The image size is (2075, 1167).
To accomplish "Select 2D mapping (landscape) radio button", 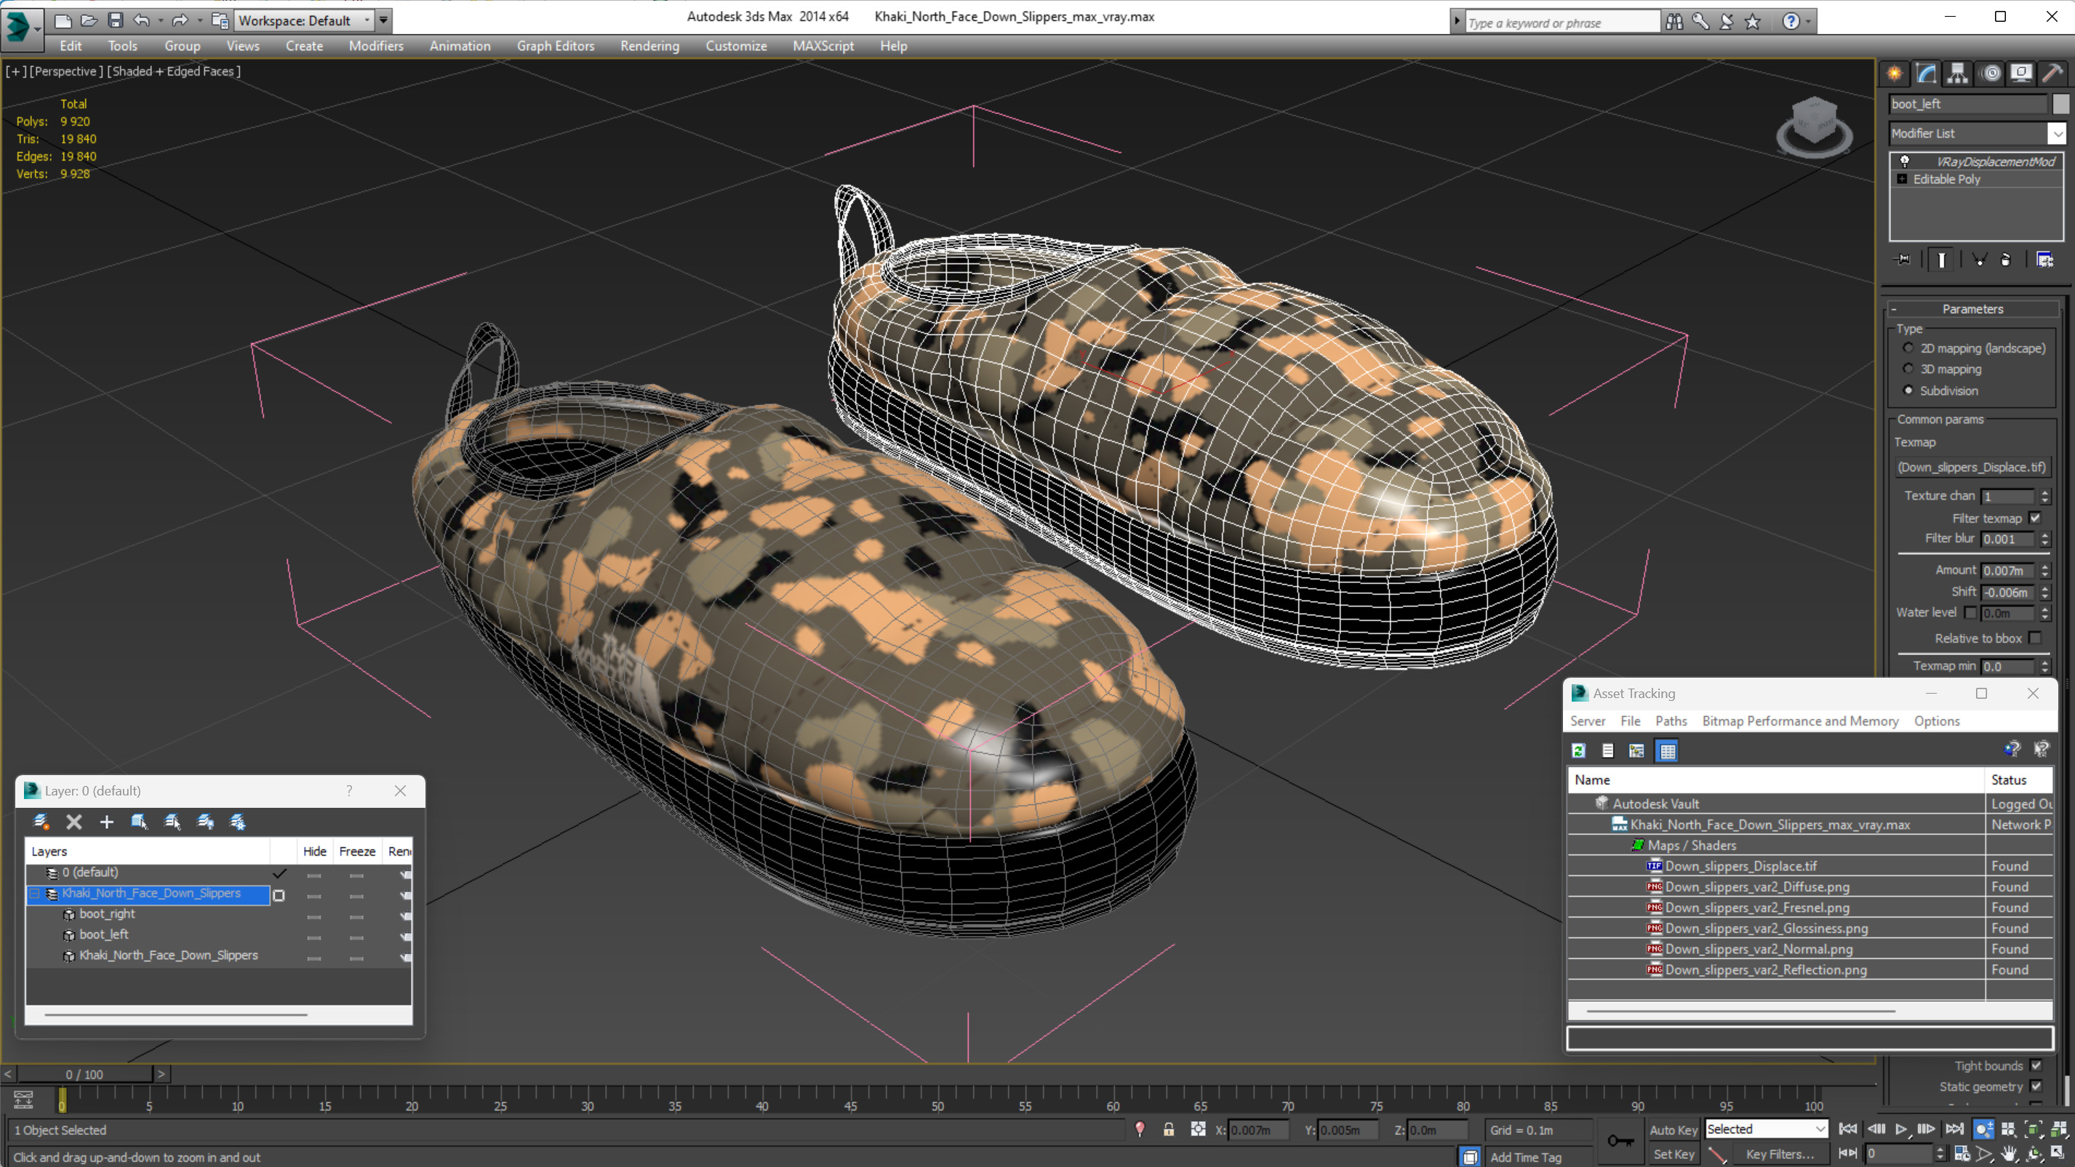I will (x=1908, y=348).
